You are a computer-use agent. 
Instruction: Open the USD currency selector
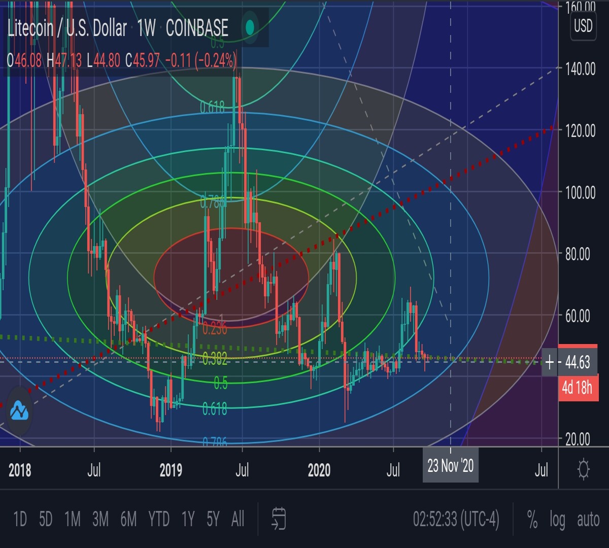click(x=583, y=25)
